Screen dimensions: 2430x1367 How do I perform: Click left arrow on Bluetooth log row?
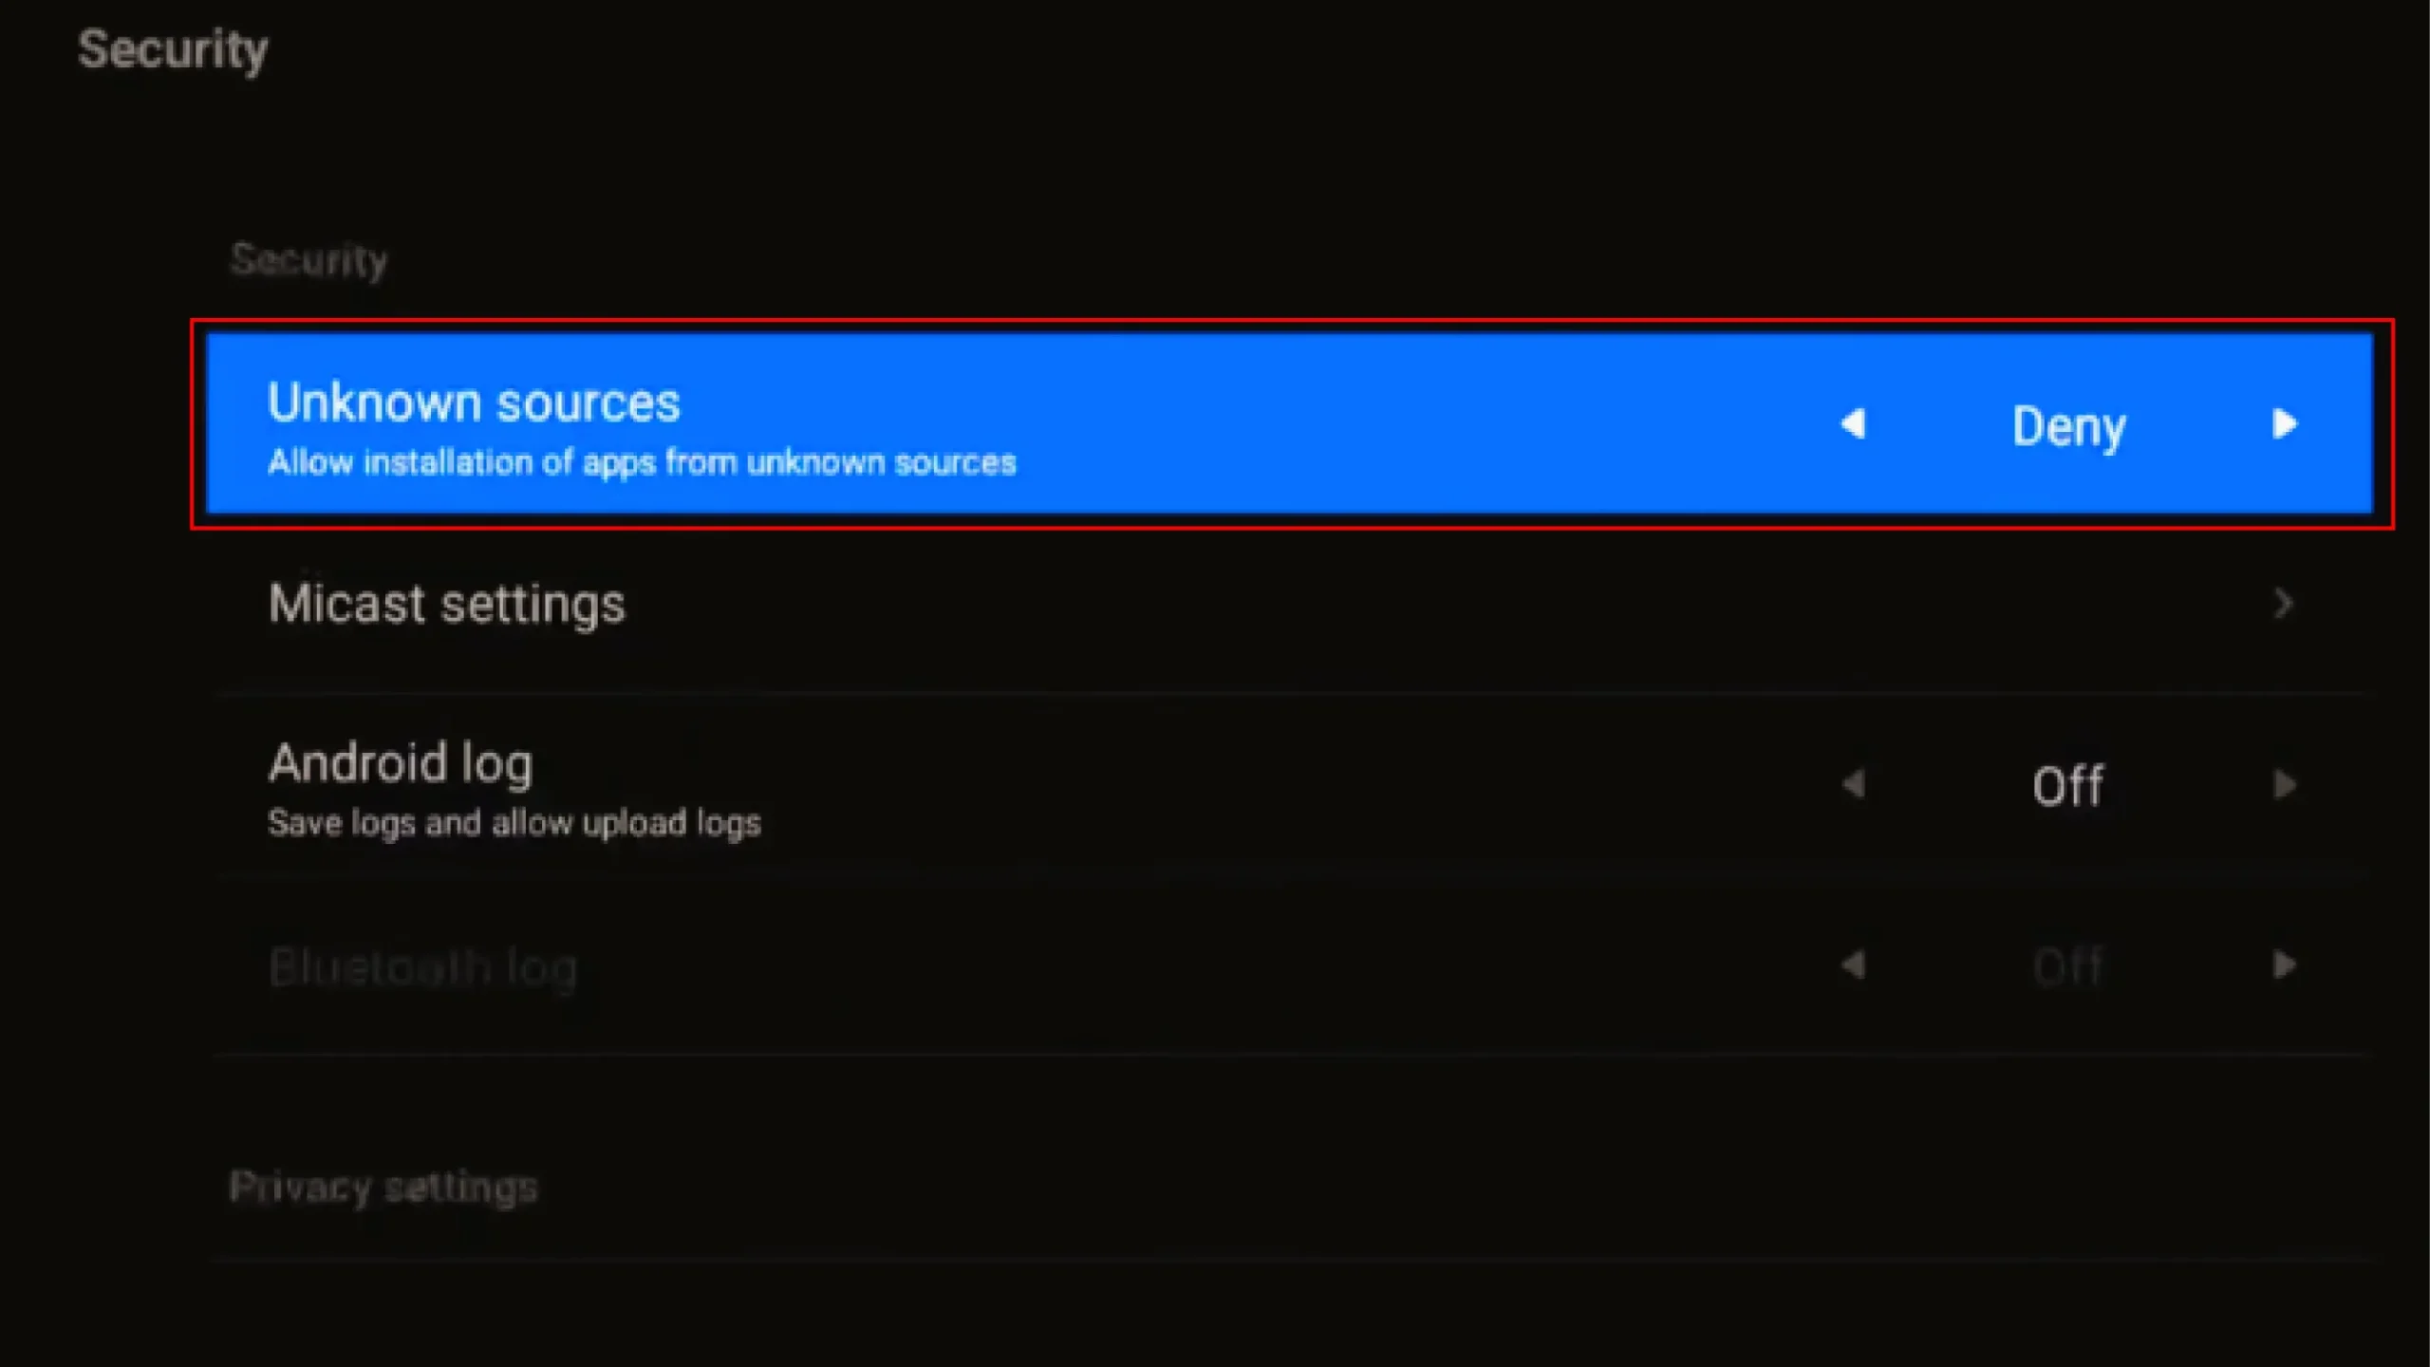[x=1853, y=965]
